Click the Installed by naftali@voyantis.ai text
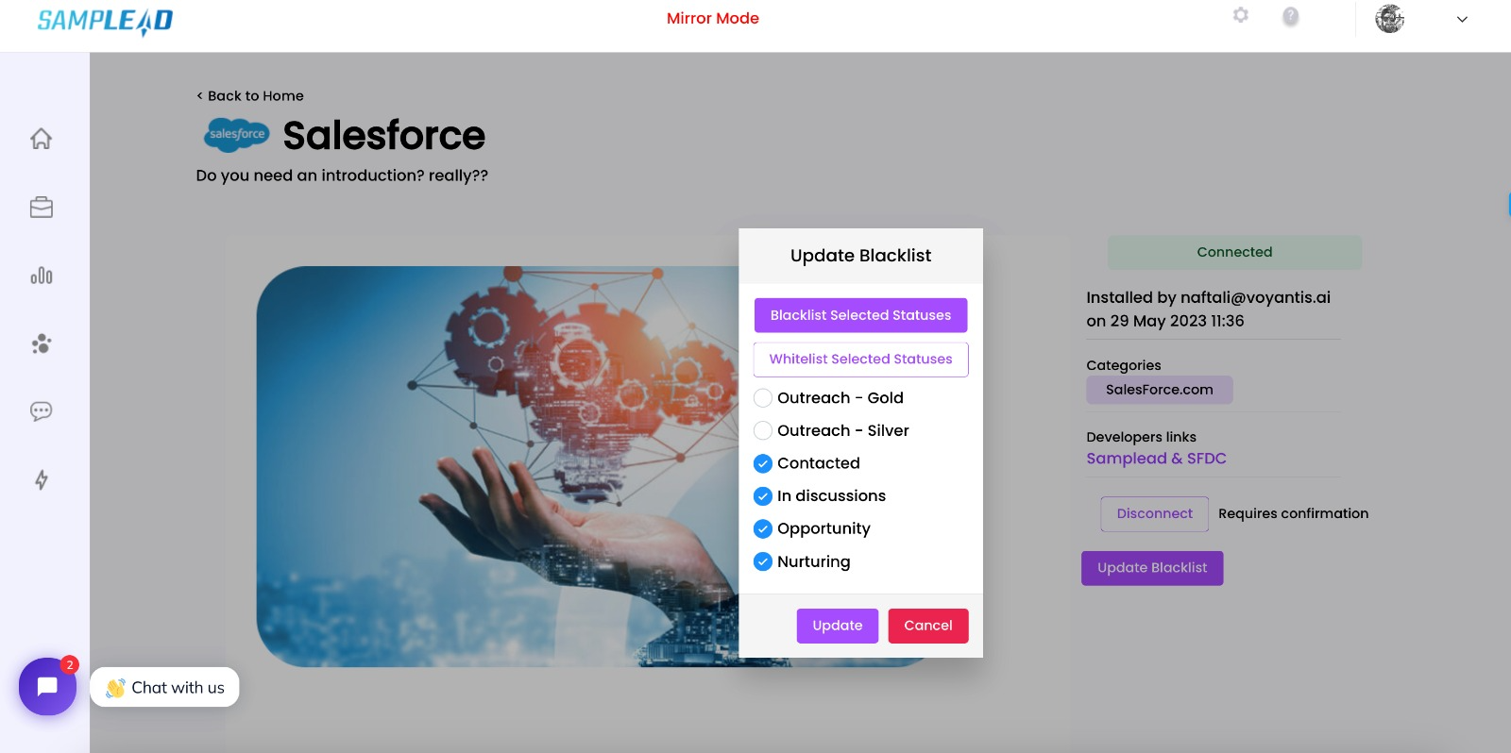 [1208, 298]
